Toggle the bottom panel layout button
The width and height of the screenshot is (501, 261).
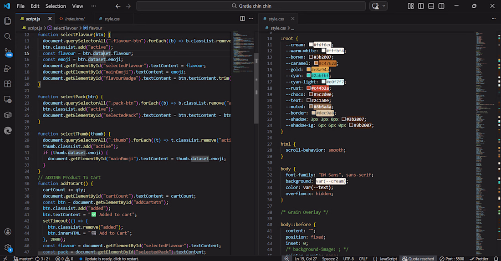pos(431,6)
